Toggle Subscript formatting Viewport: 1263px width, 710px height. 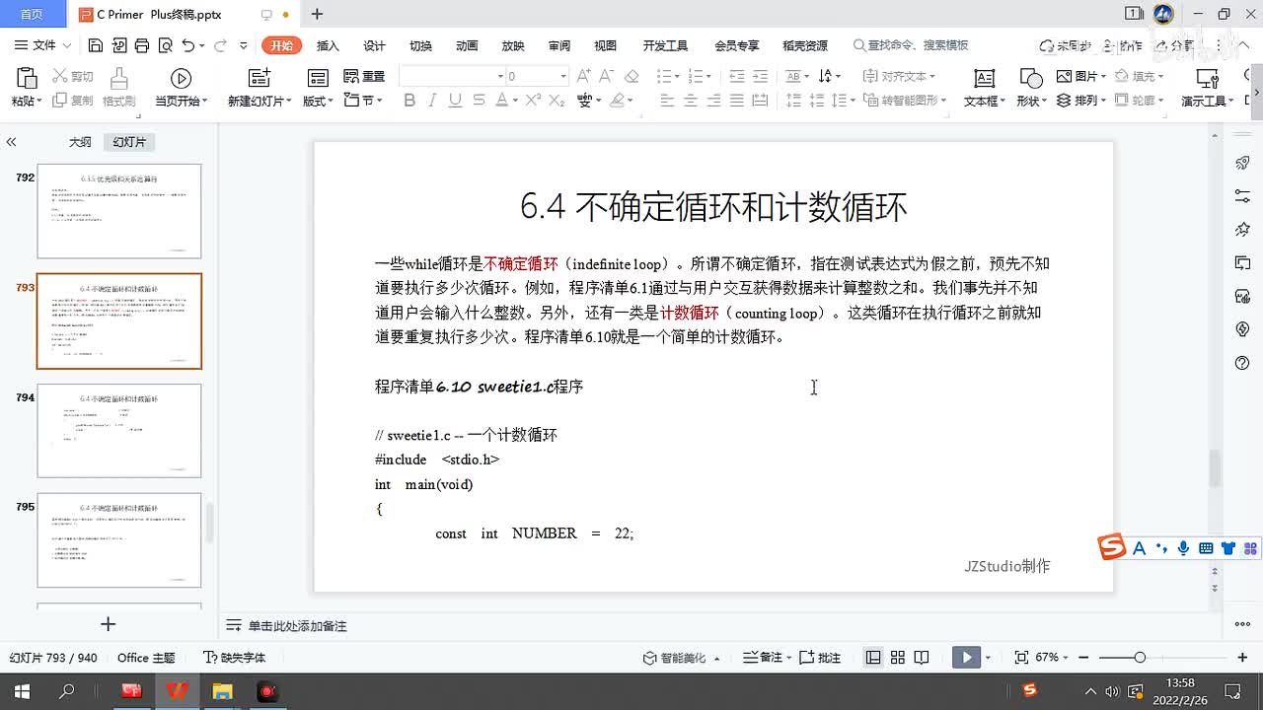[556, 101]
